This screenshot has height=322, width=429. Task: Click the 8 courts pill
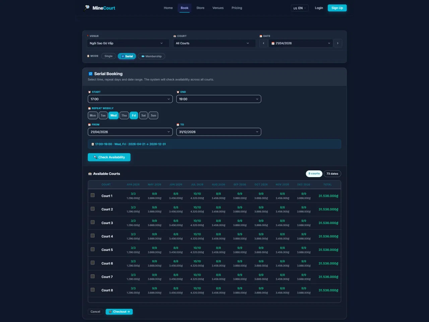click(314, 174)
